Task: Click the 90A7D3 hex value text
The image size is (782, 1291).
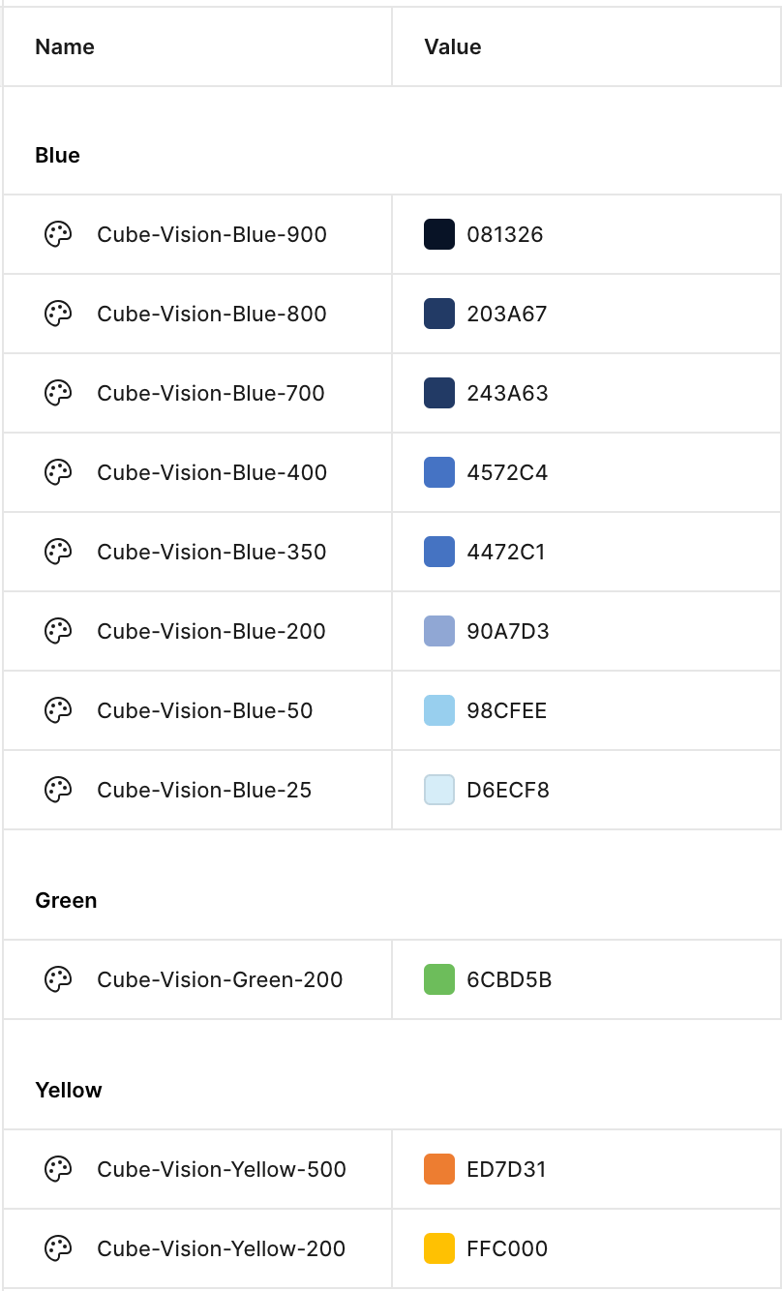Action: pyautogui.click(x=507, y=631)
